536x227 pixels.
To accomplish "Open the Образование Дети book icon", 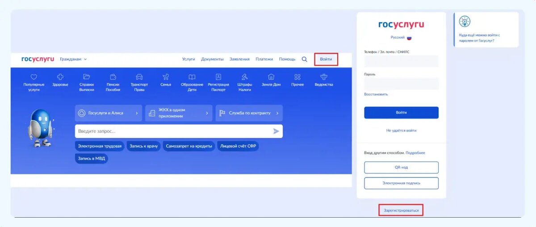I will [192, 77].
